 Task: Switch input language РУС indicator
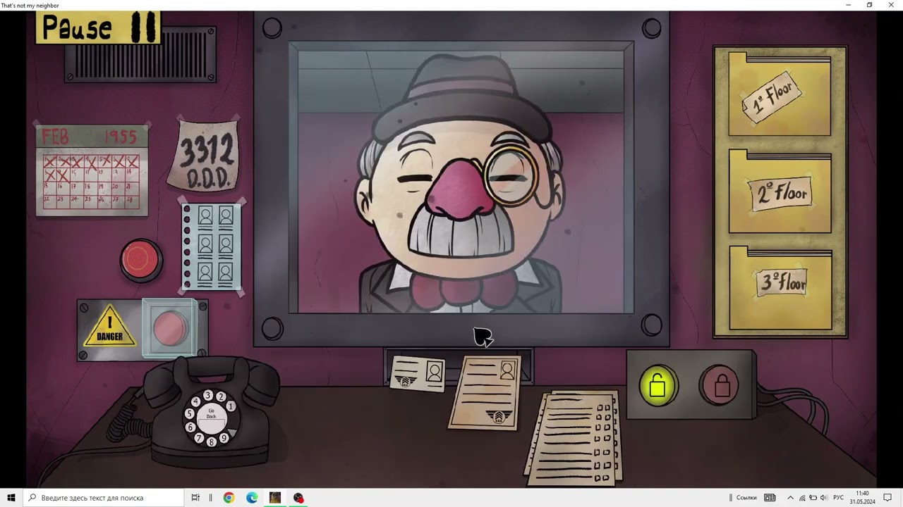click(x=838, y=498)
